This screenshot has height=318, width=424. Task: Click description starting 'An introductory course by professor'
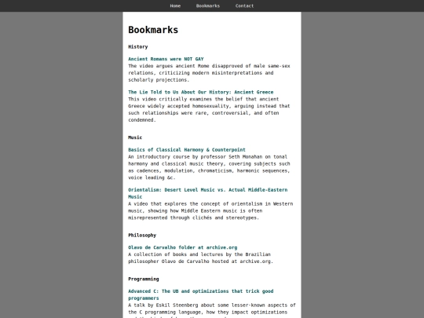click(209, 167)
